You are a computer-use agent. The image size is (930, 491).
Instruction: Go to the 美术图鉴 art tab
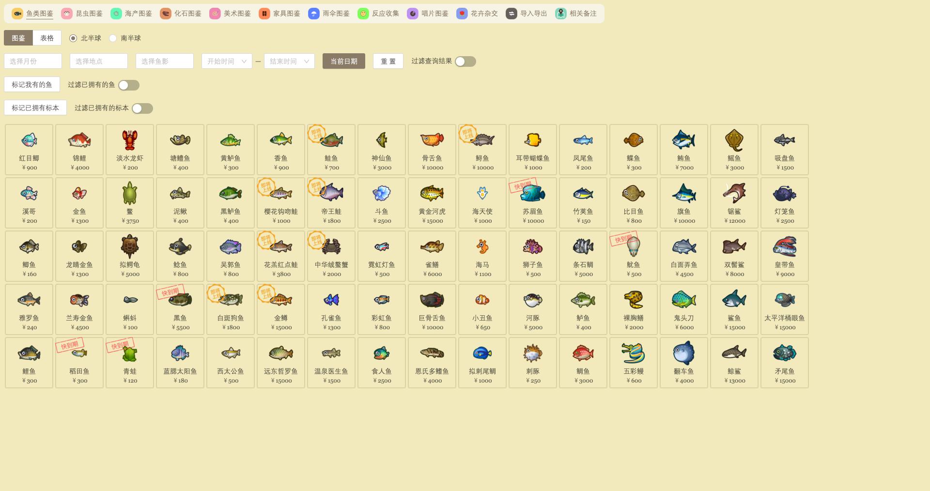click(230, 14)
